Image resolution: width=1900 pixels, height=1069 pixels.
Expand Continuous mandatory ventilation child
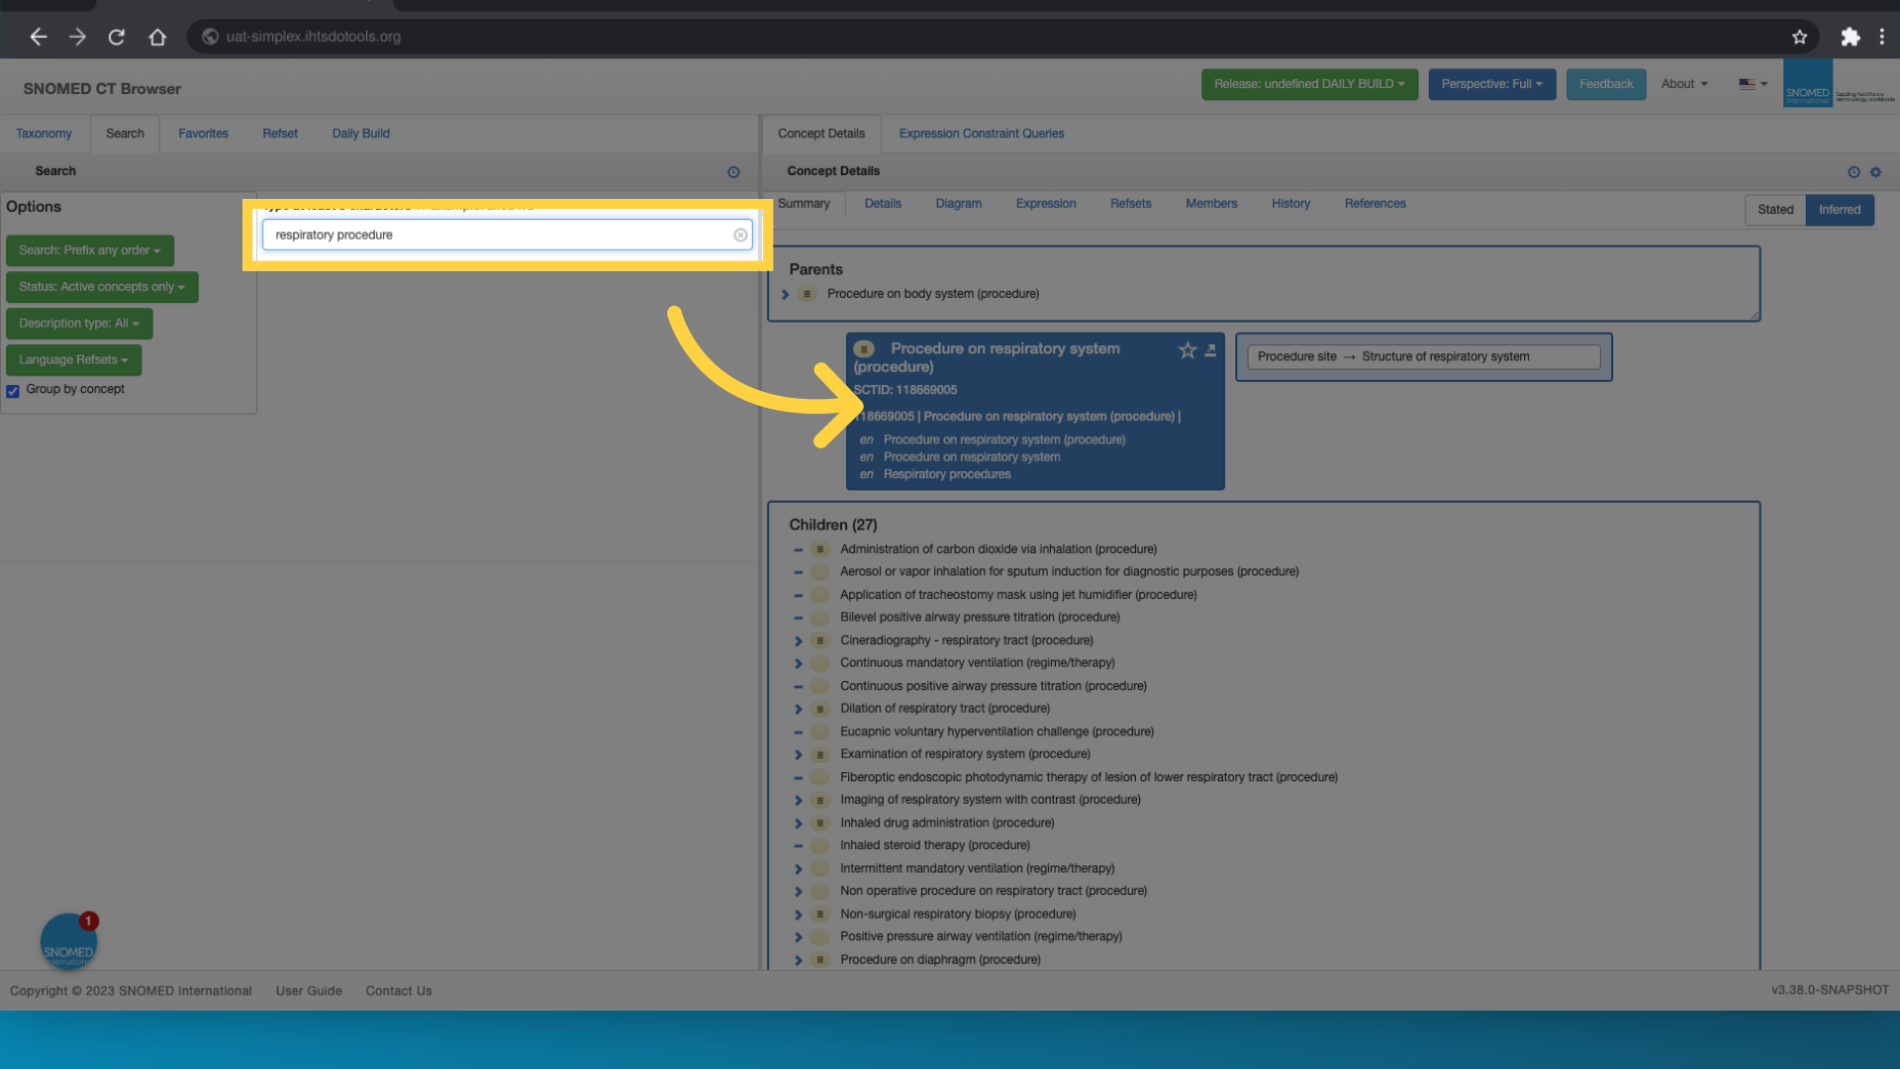798,663
